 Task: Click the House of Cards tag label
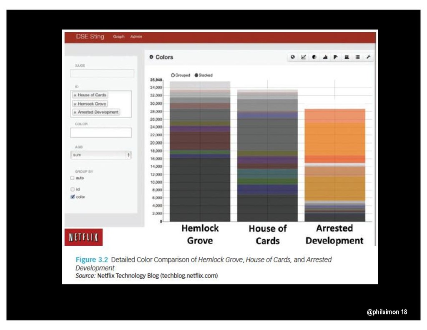coord(92,95)
